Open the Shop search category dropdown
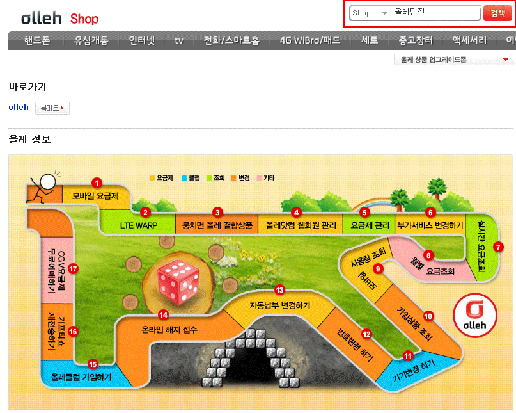 pos(370,13)
